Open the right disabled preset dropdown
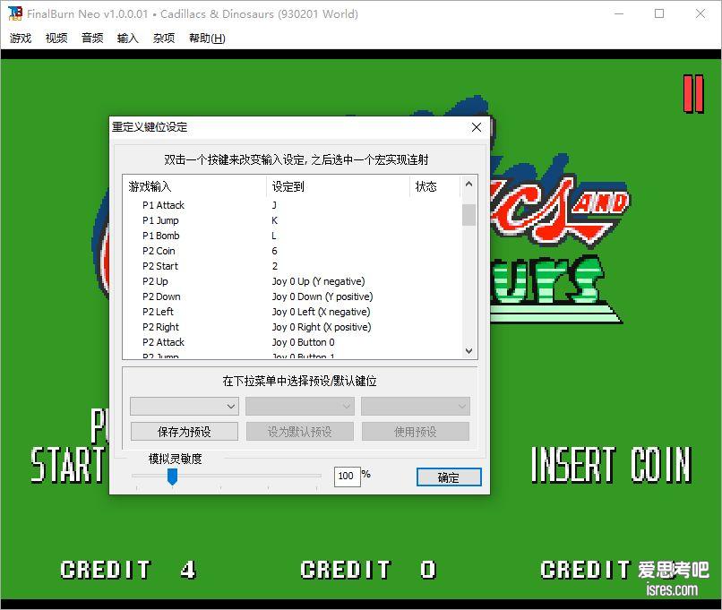 pyautogui.click(x=416, y=406)
